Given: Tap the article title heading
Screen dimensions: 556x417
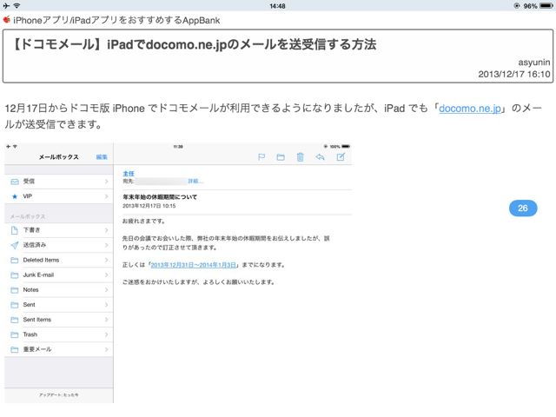Looking at the screenshot, I should click(x=194, y=44).
